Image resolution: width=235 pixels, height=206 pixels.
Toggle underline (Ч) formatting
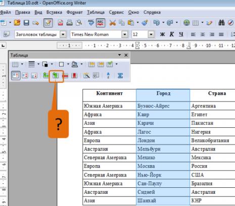coord(181,34)
